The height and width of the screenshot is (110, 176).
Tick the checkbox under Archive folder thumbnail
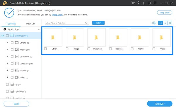[x=132, y=49]
